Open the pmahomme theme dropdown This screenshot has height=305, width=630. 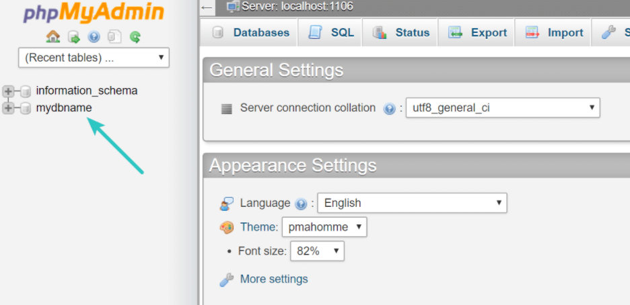[x=324, y=227]
